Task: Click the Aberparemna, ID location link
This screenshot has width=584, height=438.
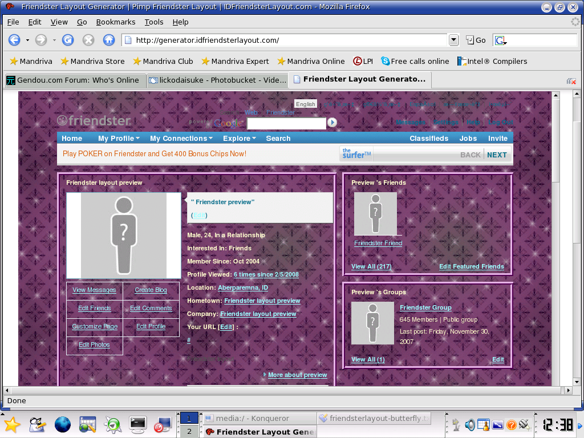Action: pyautogui.click(x=243, y=287)
